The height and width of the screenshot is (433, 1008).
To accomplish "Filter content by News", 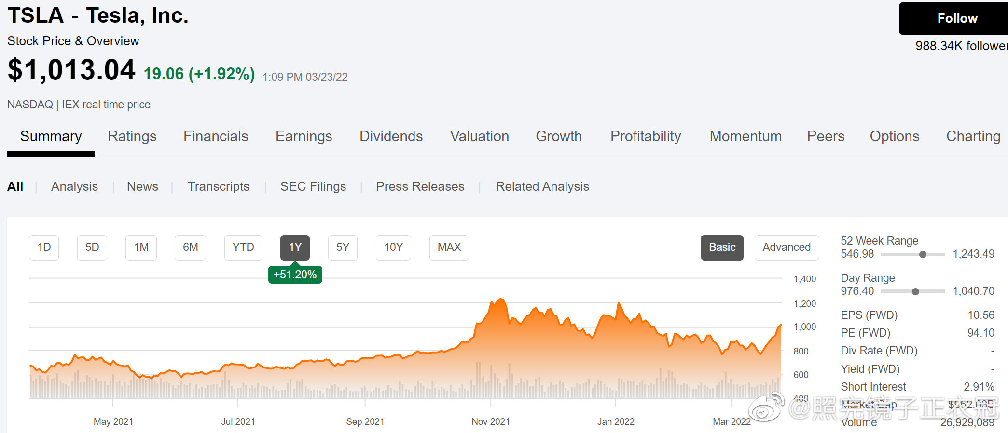I will pyautogui.click(x=142, y=186).
